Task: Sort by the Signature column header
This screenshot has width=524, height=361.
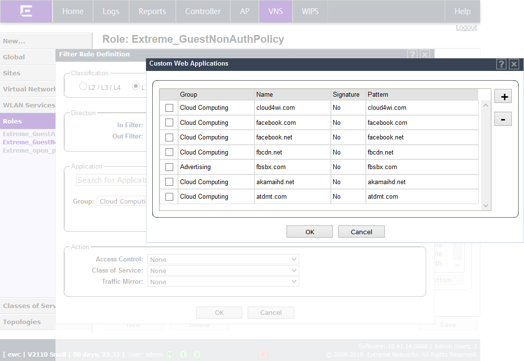Action: tap(348, 94)
